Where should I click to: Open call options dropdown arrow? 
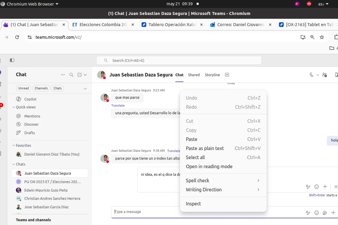coord(318,75)
